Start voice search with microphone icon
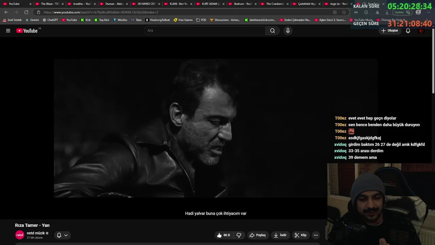Viewport: 435px width, 245px height. coord(288,31)
